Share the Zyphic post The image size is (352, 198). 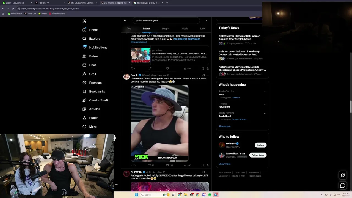pos(208,165)
